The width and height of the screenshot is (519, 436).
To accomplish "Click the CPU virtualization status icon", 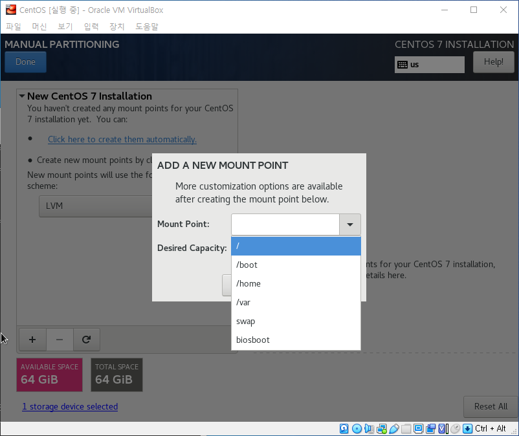I will tap(443, 429).
